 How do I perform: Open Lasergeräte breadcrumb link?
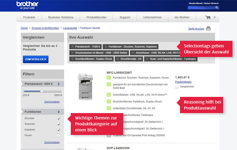click(70, 28)
